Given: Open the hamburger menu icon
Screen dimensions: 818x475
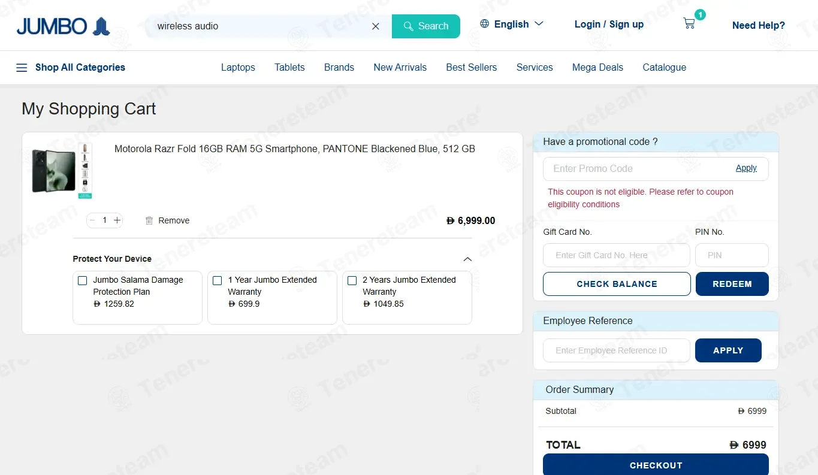Looking at the screenshot, I should 22,68.
